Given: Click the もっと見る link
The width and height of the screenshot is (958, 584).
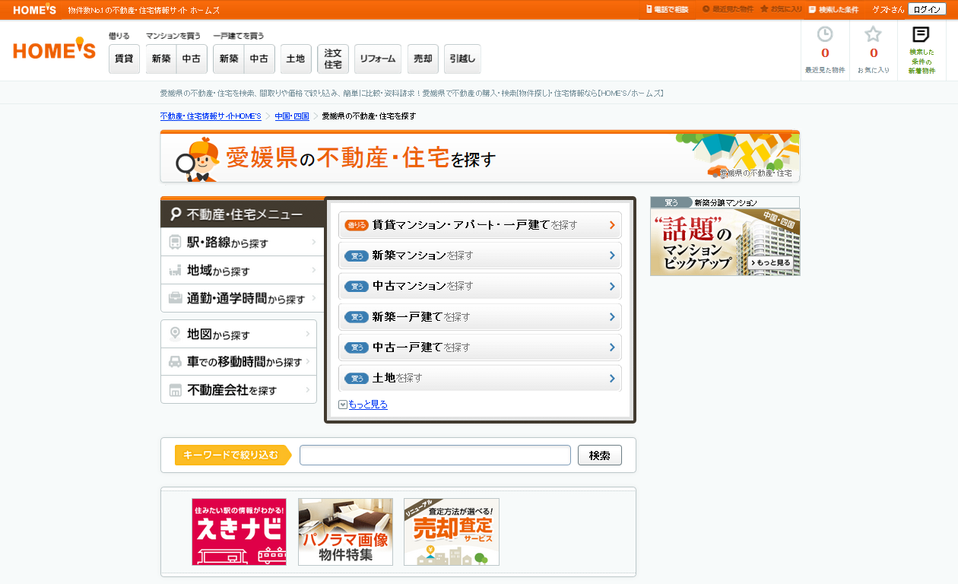Looking at the screenshot, I should (368, 405).
